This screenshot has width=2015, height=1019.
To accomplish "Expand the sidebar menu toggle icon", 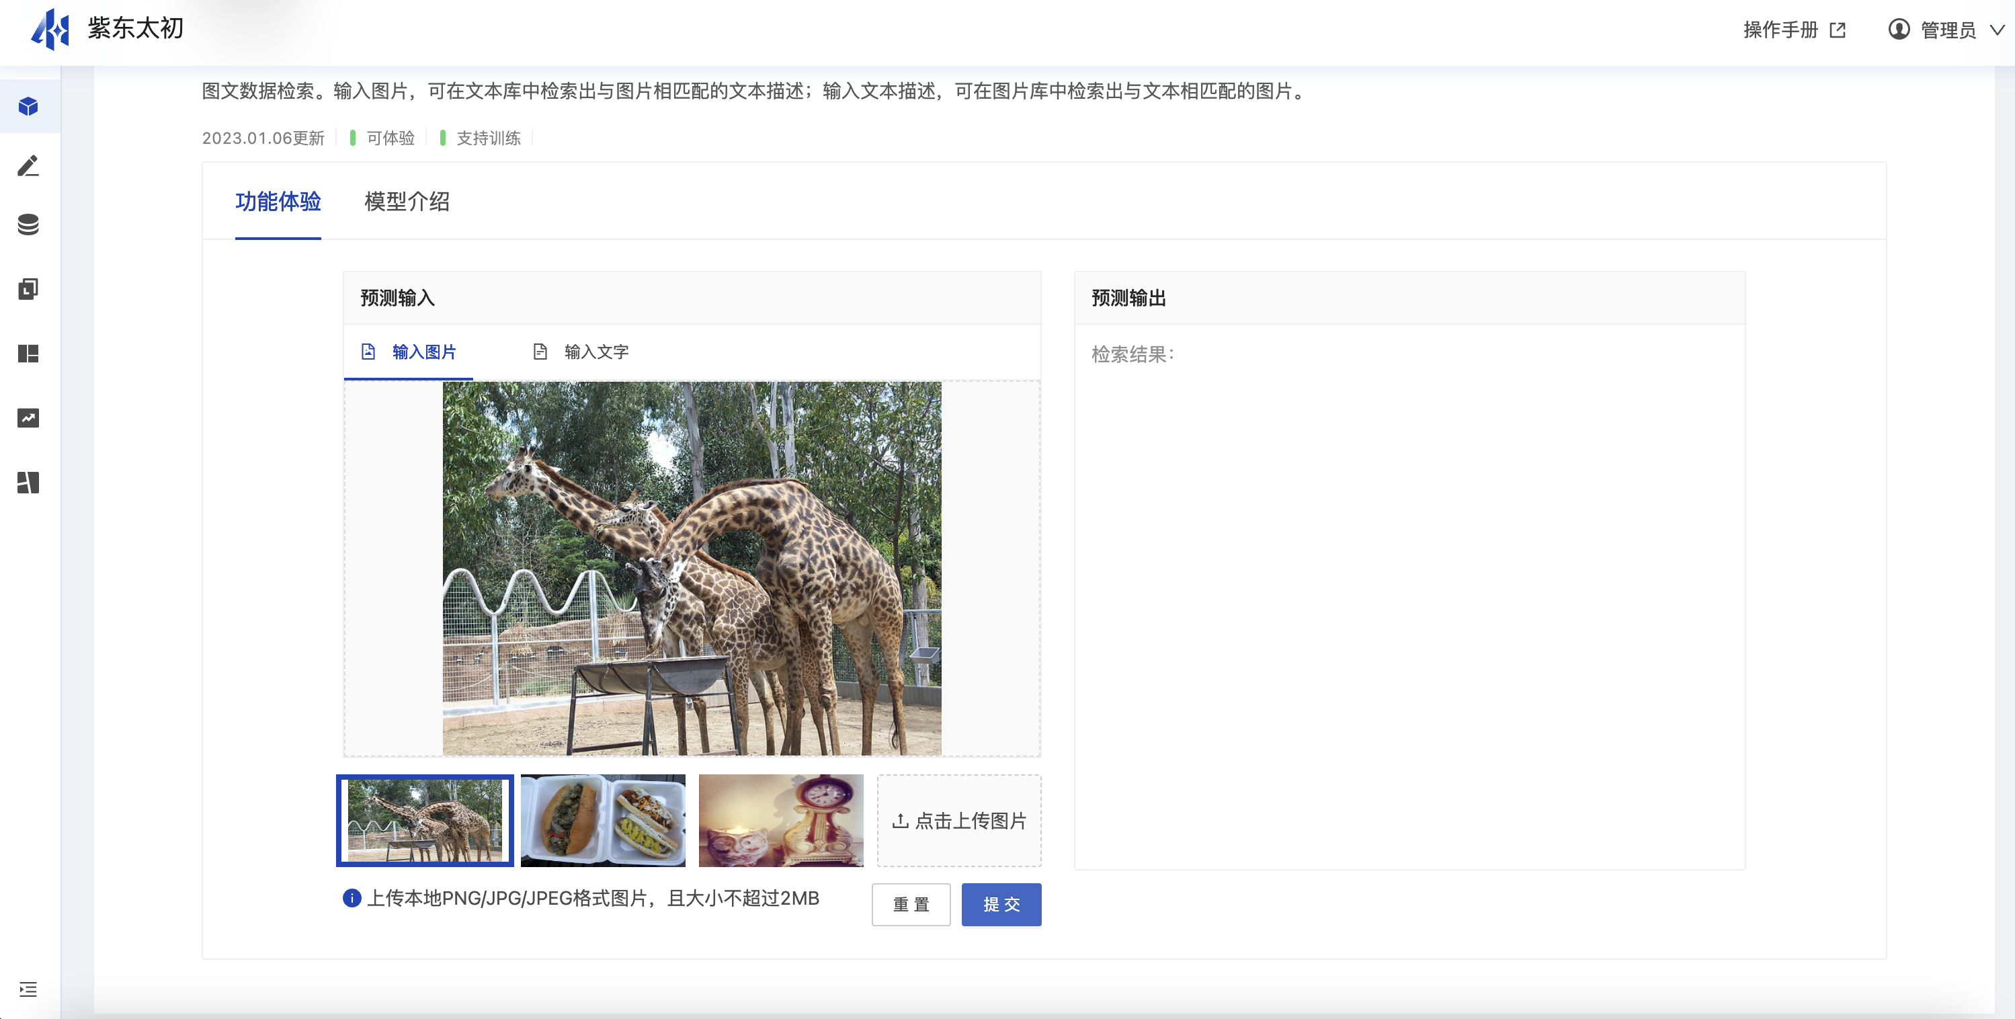I will [28, 989].
